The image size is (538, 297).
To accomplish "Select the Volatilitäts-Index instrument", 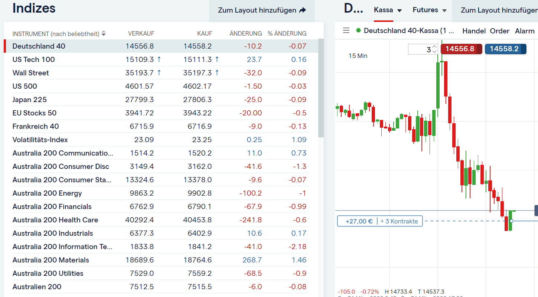I will 40,140.
